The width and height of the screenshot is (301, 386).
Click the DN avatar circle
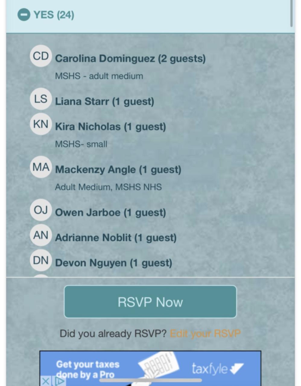point(41,260)
